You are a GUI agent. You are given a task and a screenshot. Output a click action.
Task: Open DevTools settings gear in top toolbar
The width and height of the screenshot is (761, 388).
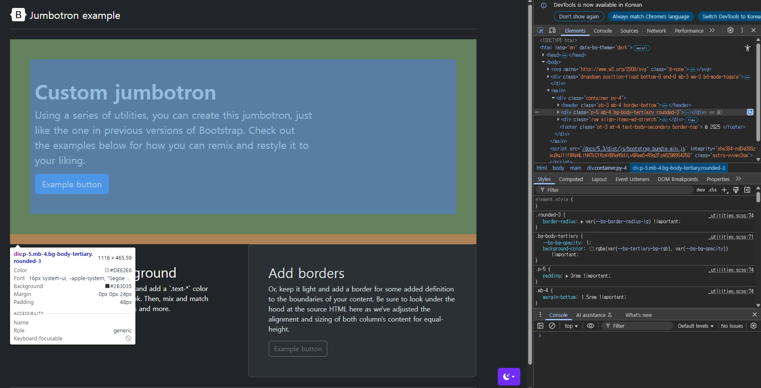click(x=730, y=30)
